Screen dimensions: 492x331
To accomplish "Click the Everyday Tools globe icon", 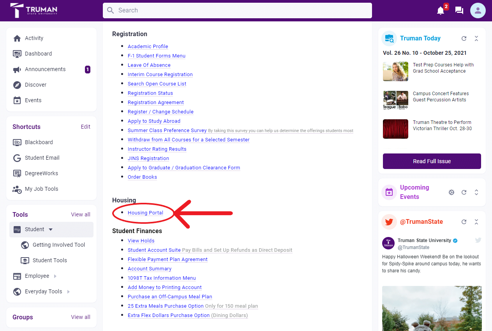I will tap(17, 291).
